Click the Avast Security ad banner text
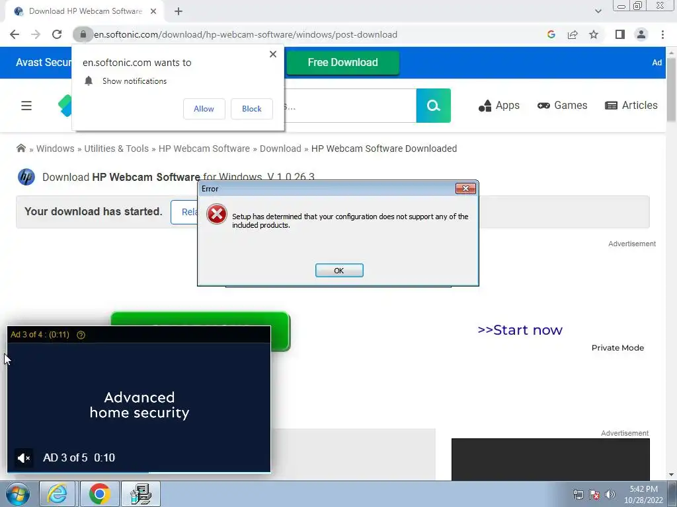Viewport: 677px width, 507px height. coord(44,63)
